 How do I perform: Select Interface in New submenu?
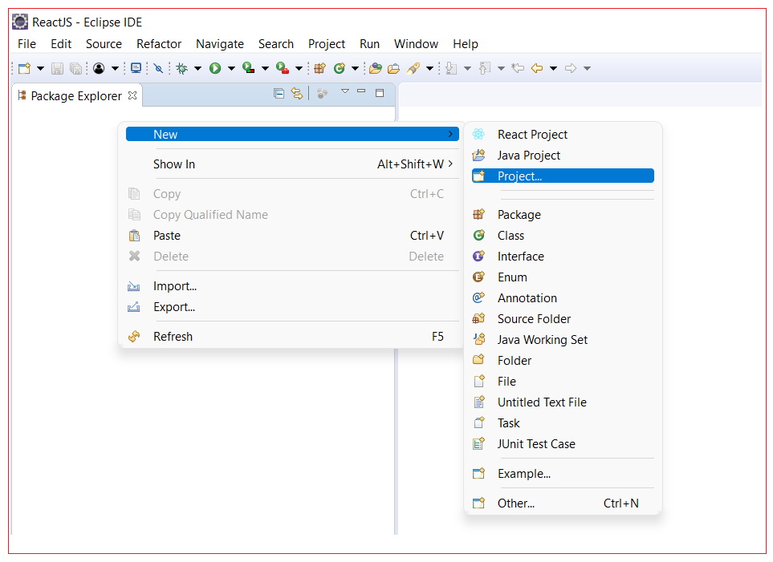[x=563, y=256]
